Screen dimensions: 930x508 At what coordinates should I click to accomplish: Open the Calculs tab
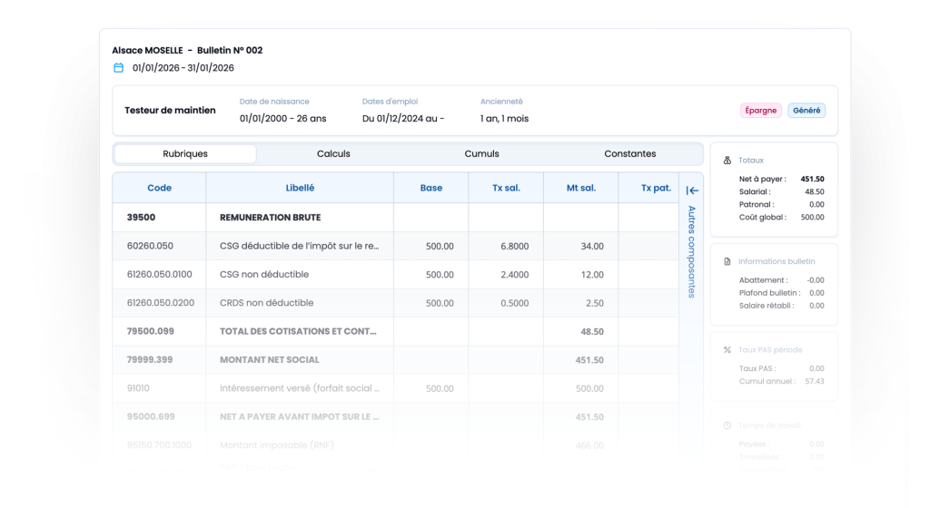point(333,154)
